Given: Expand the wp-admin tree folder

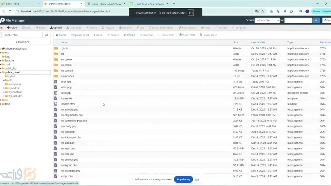Looking at the screenshot, I should pos(4,88).
